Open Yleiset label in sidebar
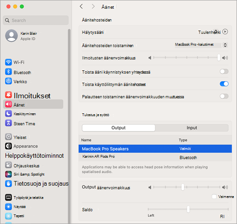Viewport: 237px width, 224px height. tap(20, 137)
